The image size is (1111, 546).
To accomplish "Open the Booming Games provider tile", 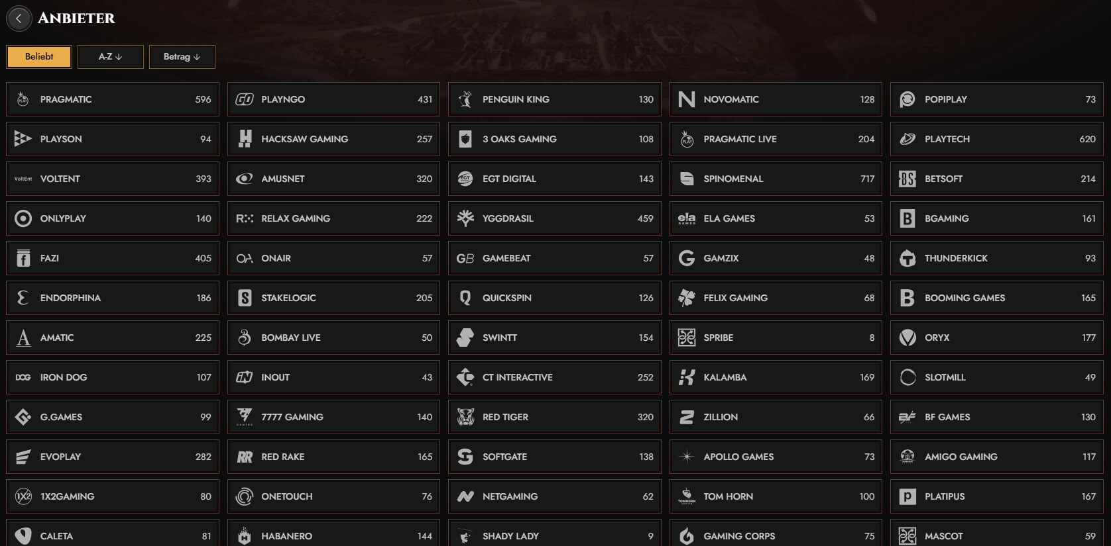I will (996, 298).
